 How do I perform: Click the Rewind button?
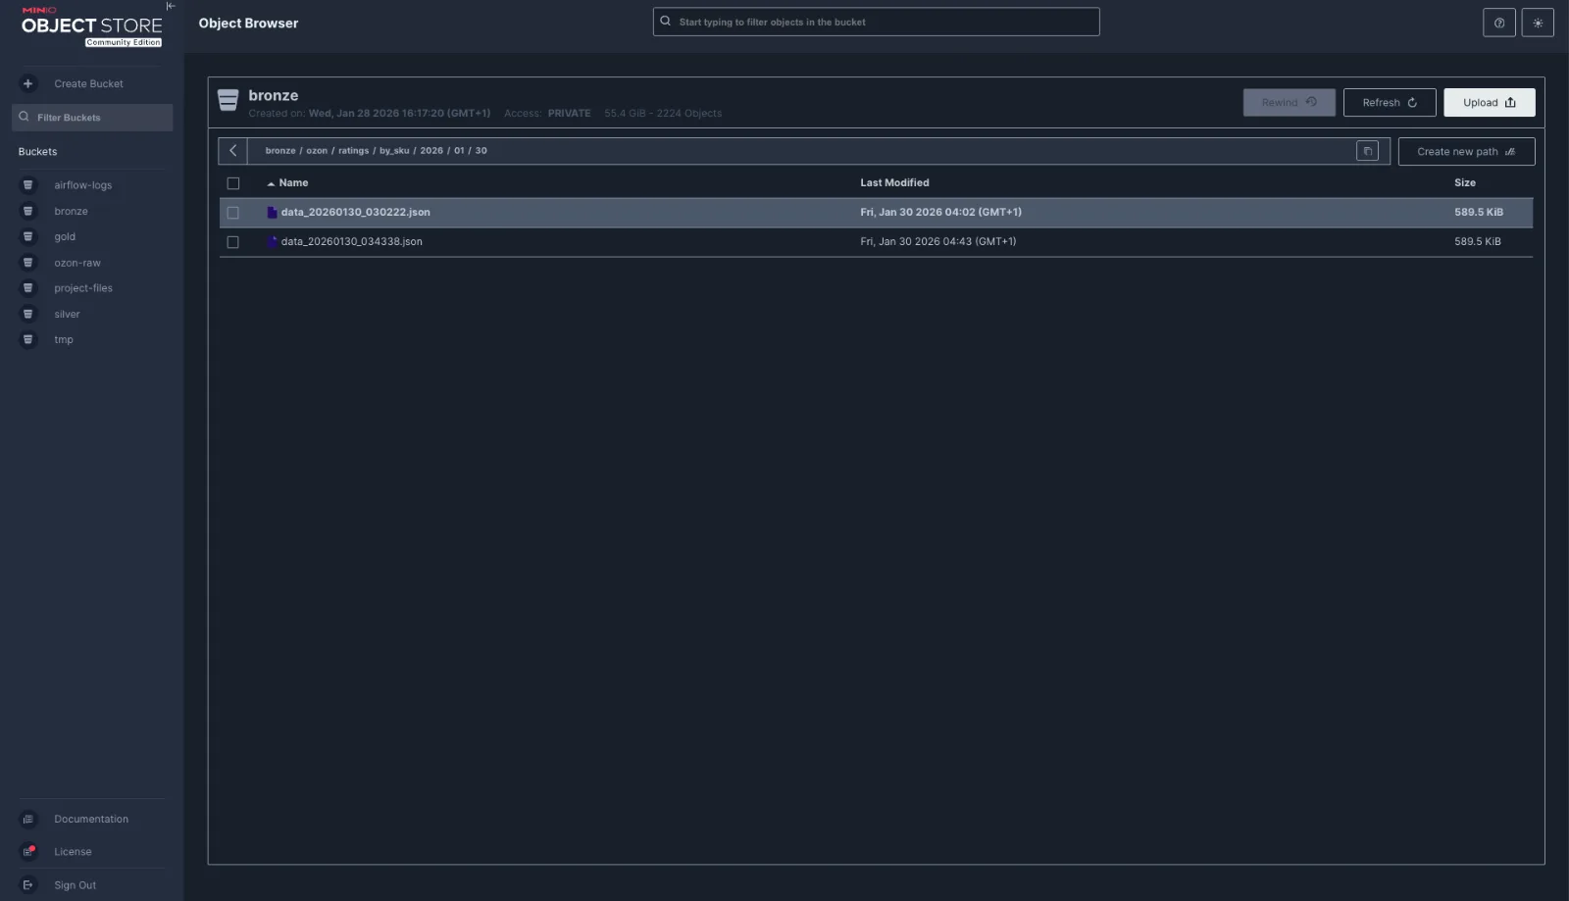[x=1289, y=102]
